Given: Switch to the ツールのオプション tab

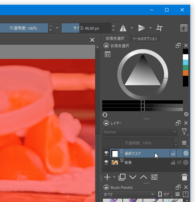Looking at the screenshot, I should pos(145,39).
